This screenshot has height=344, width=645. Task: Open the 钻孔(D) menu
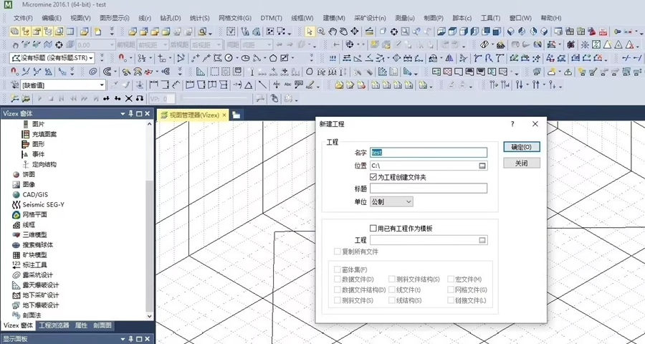click(x=171, y=18)
